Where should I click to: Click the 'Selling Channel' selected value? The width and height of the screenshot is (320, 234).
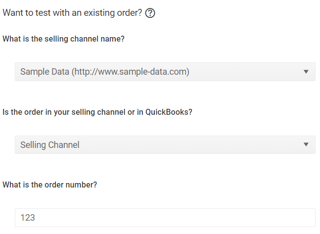click(50, 145)
